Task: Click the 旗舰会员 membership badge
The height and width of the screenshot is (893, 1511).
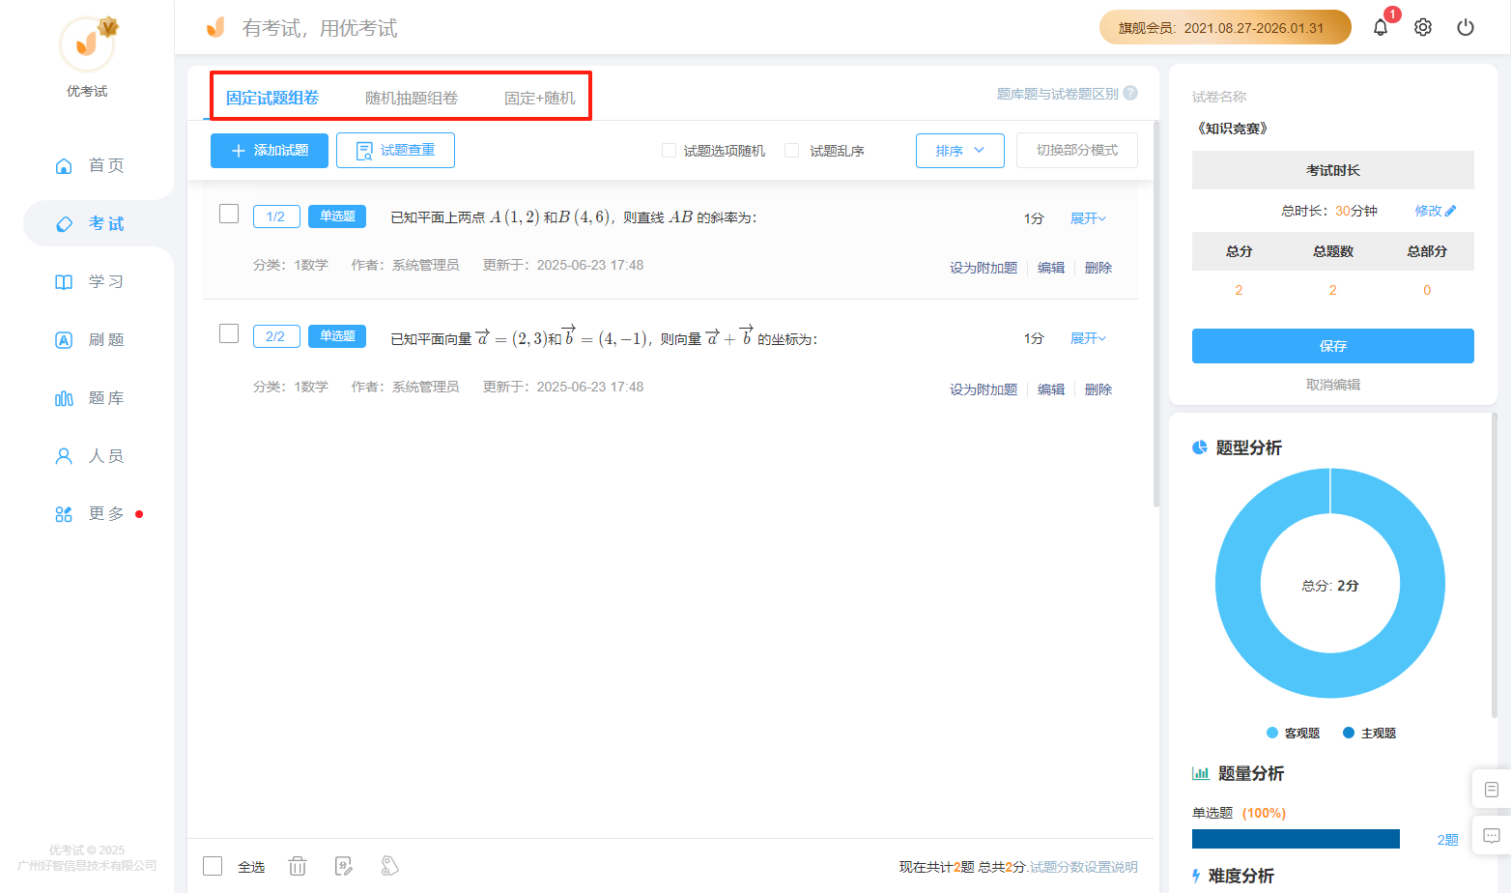Action: [1225, 27]
